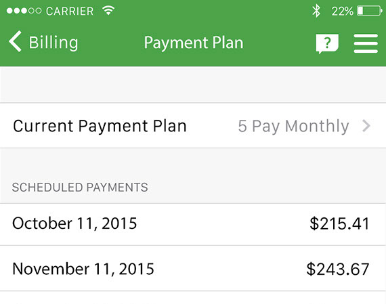Image resolution: width=386 pixels, height=304 pixels.
Task: Tap the $243.67 amount
Action: tap(338, 269)
